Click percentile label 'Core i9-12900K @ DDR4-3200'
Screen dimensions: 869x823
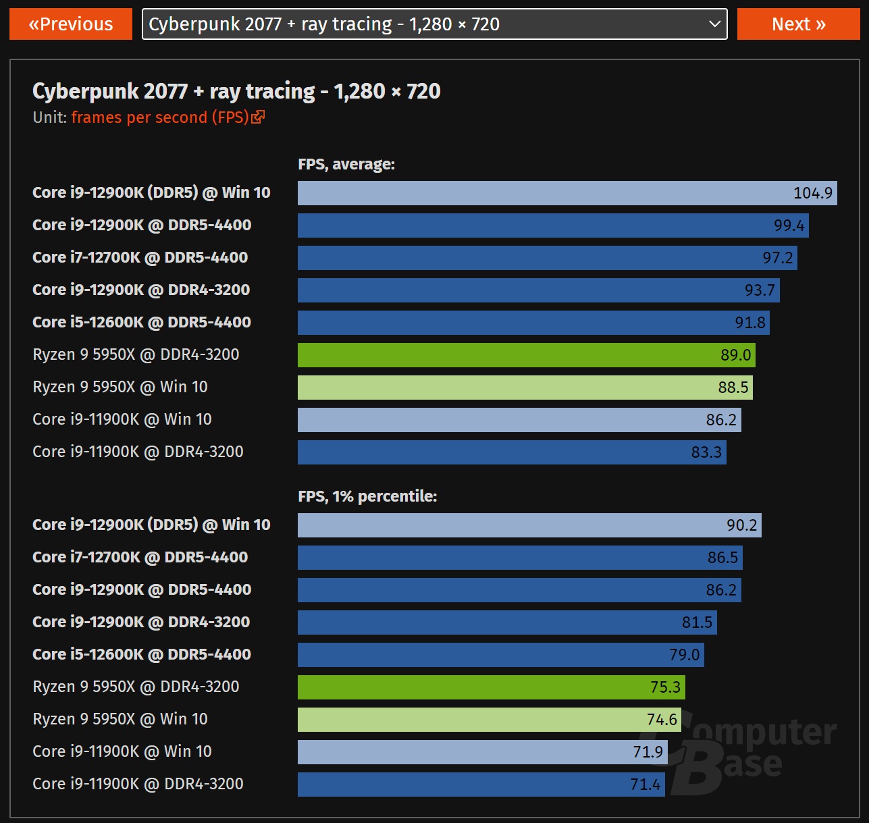(141, 622)
